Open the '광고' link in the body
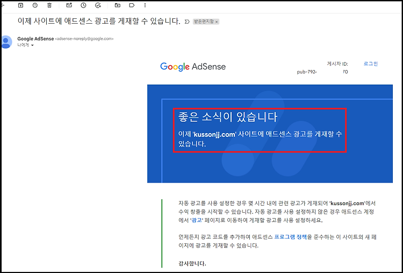 click(x=196, y=221)
